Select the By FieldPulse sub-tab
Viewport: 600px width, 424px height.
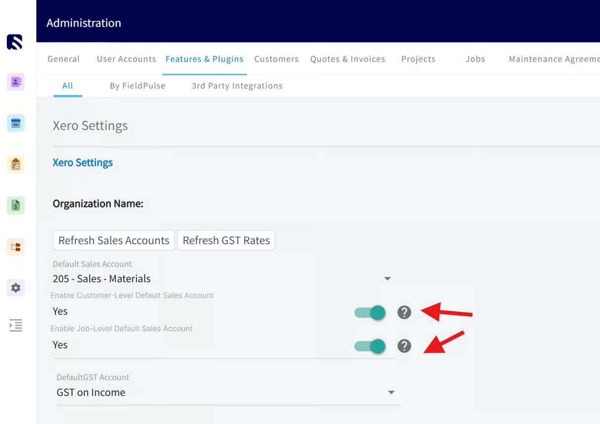(137, 85)
